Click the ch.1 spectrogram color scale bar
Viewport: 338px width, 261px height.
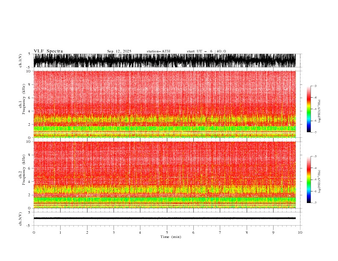pos(309,109)
